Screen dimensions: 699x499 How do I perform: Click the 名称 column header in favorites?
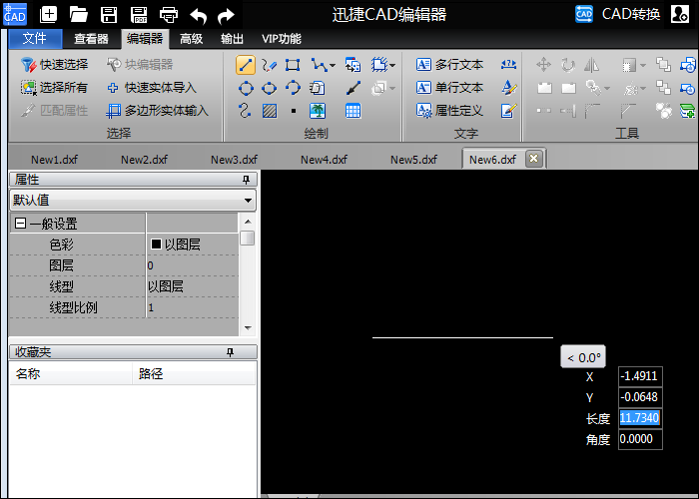tap(71, 373)
